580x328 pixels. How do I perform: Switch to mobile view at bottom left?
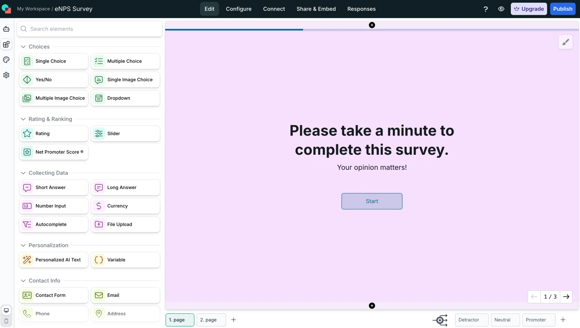pos(6,321)
